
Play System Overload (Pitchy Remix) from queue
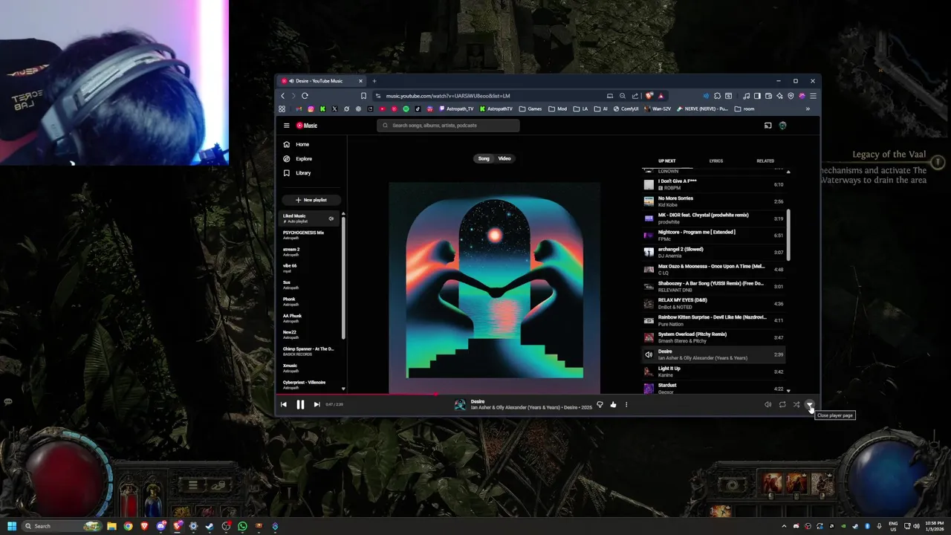click(714, 337)
